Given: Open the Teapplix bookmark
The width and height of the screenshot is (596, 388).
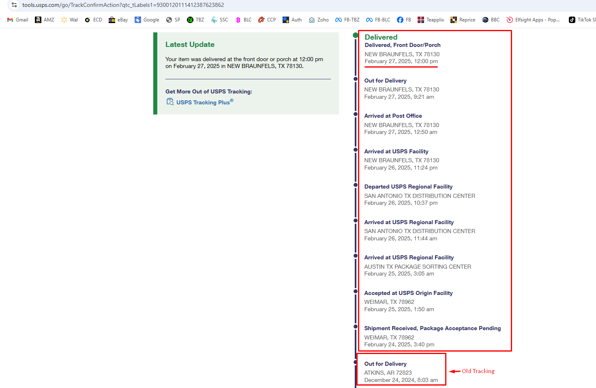Looking at the screenshot, I should (x=431, y=20).
